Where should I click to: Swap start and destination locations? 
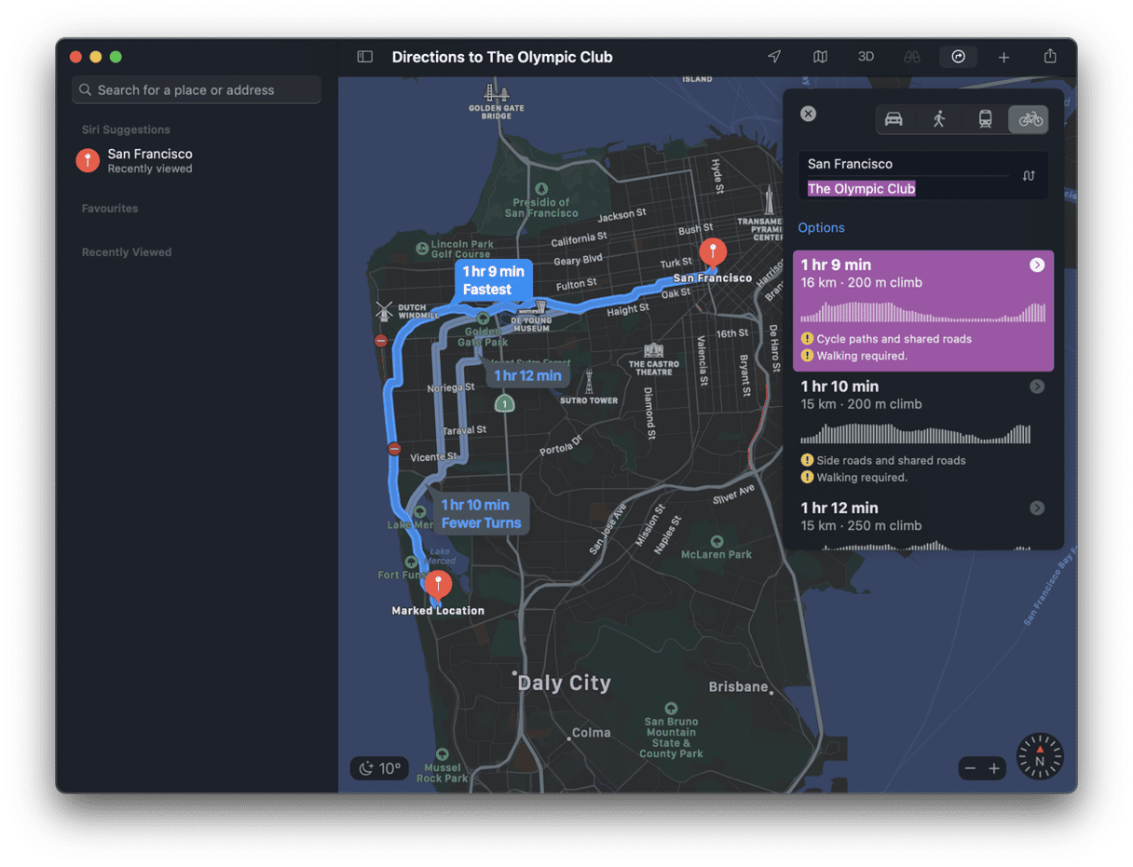(1029, 175)
